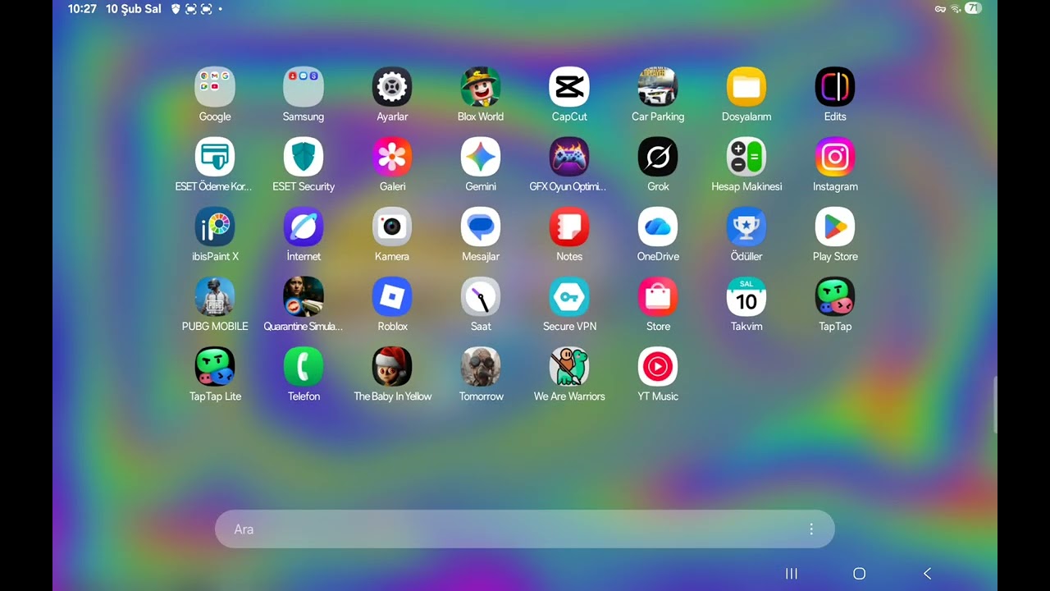Tap the back navigation button
Viewport: 1050px width, 591px height.
pos(928,574)
